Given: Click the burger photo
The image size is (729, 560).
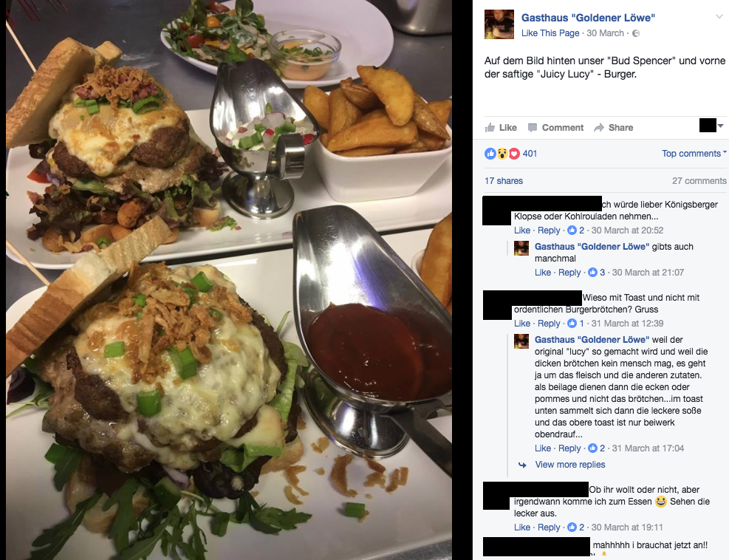Looking at the screenshot, I should click(229, 280).
